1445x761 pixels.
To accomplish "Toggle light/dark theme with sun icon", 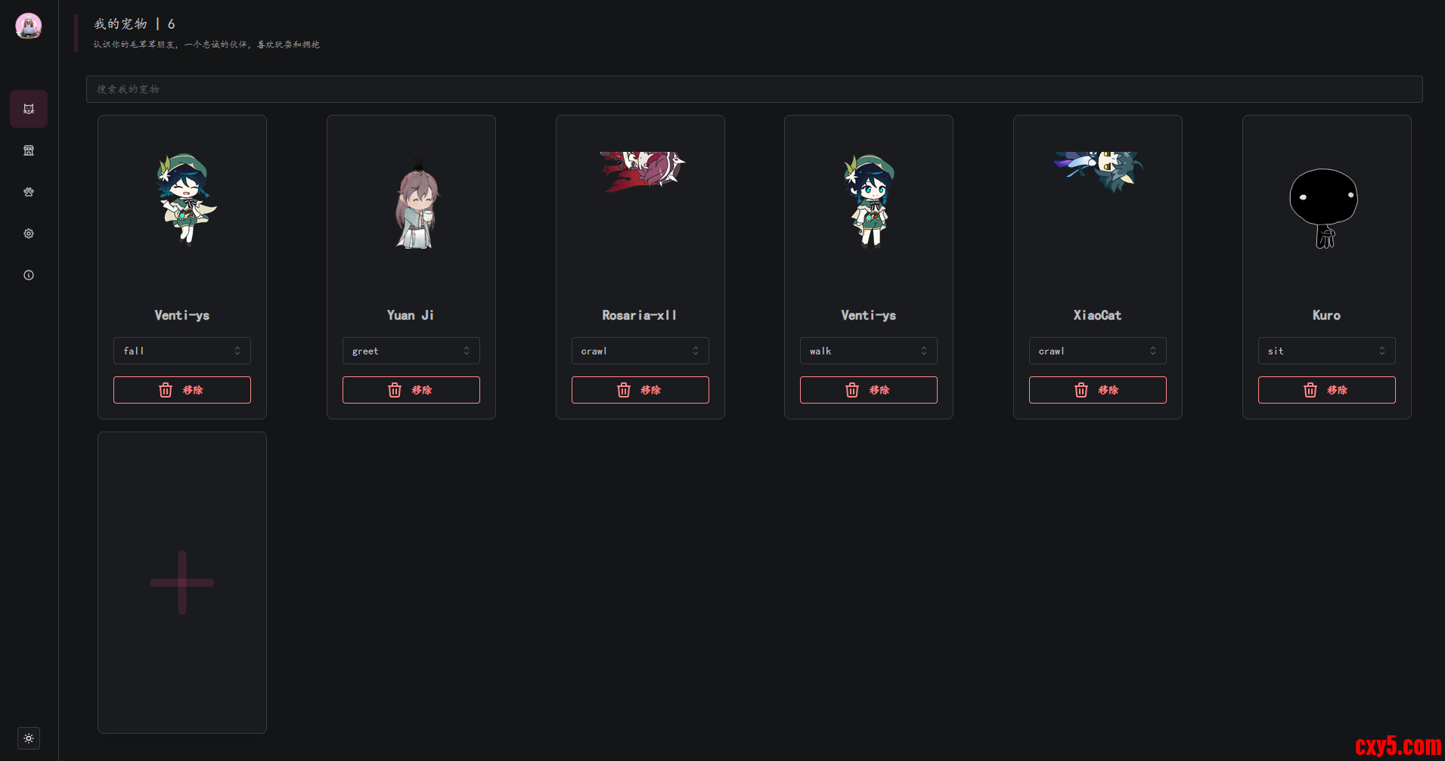I will [x=29, y=738].
